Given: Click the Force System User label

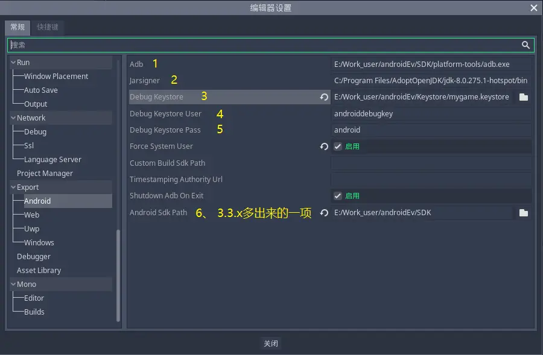Looking at the screenshot, I should coord(161,146).
